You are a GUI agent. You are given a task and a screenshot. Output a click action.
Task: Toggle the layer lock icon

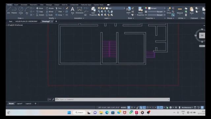[x=104, y=8]
